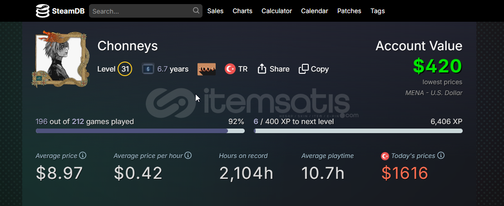Click info icon beside Average price
Image resolution: width=504 pixels, height=206 pixels.
[83, 155]
